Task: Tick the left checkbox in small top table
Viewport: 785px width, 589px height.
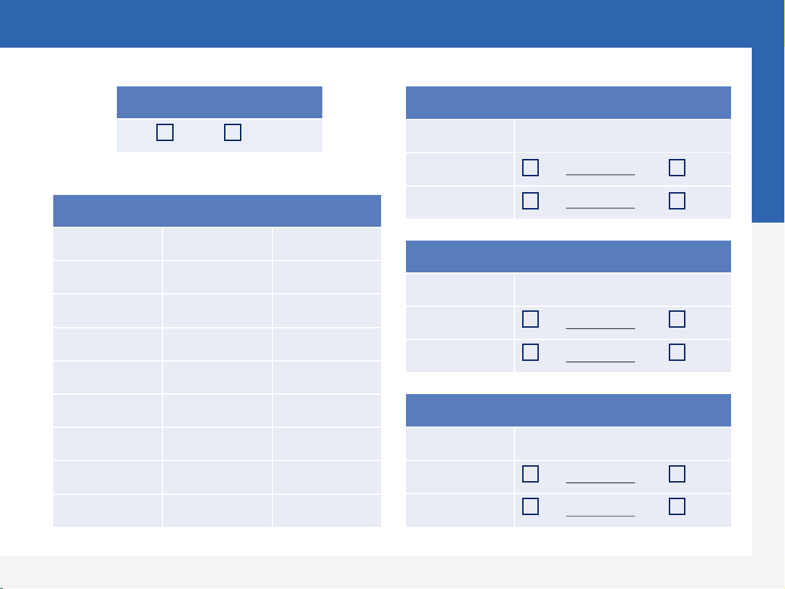Action: click(165, 132)
